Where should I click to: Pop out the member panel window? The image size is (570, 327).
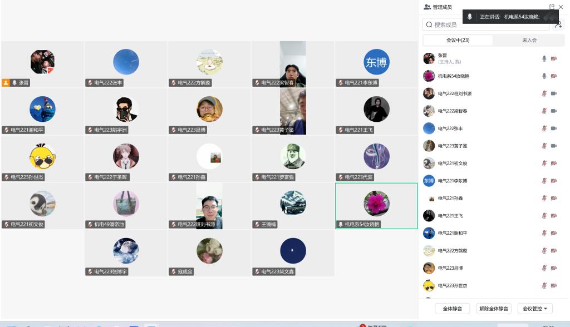click(552, 7)
